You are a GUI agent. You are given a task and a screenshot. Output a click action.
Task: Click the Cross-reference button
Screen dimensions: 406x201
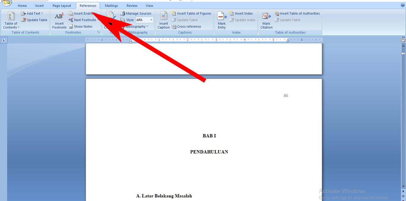tap(186, 26)
